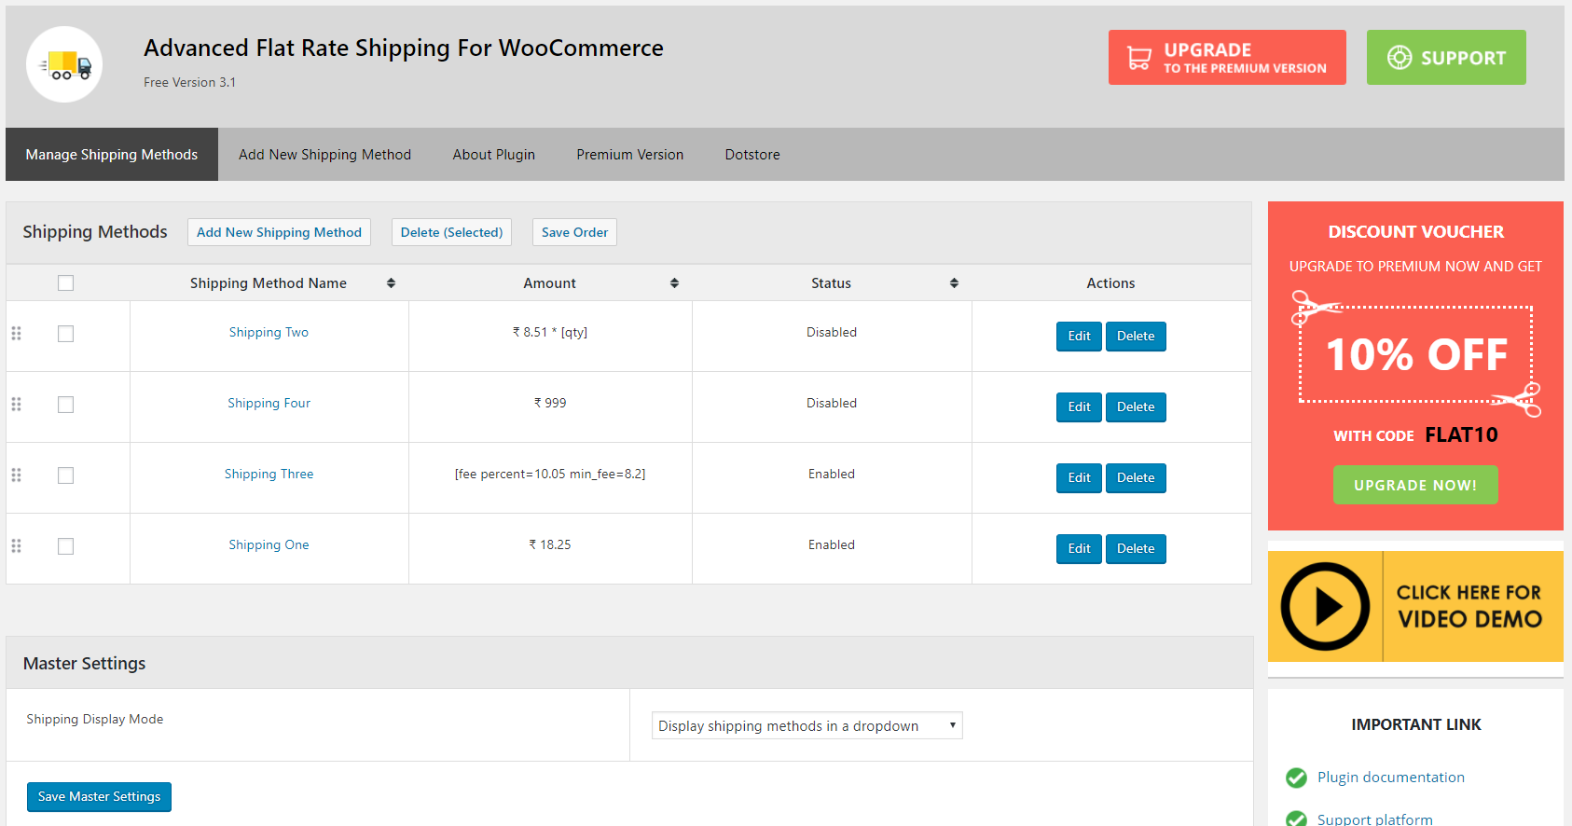This screenshot has height=826, width=1572.
Task: Click the Amount column header
Action: [549, 283]
